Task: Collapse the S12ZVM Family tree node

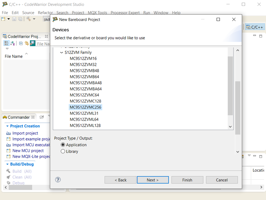Action: point(62,53)
